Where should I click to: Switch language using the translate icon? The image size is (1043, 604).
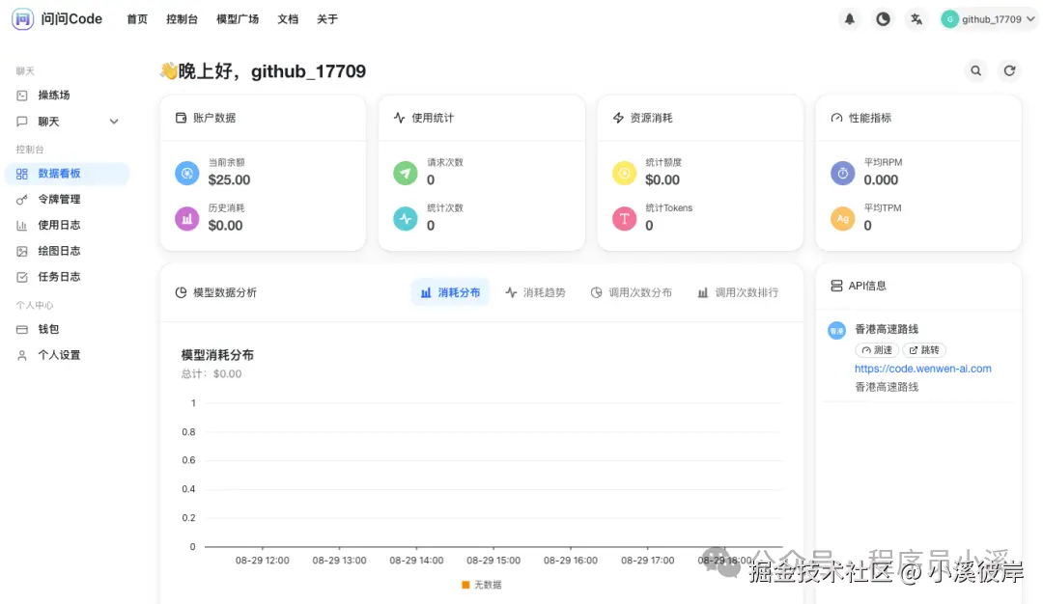click(x=916, y=18)
